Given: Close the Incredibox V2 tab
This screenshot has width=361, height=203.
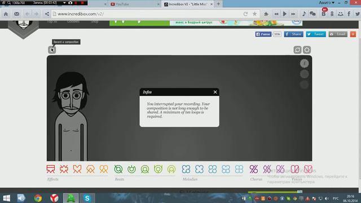Looking at the screenshot, I should pyautogui.click(x=212, y=4).
